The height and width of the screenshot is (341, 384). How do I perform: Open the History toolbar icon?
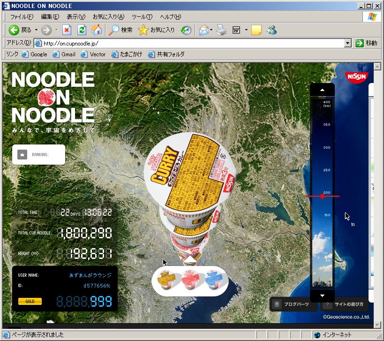186,30
